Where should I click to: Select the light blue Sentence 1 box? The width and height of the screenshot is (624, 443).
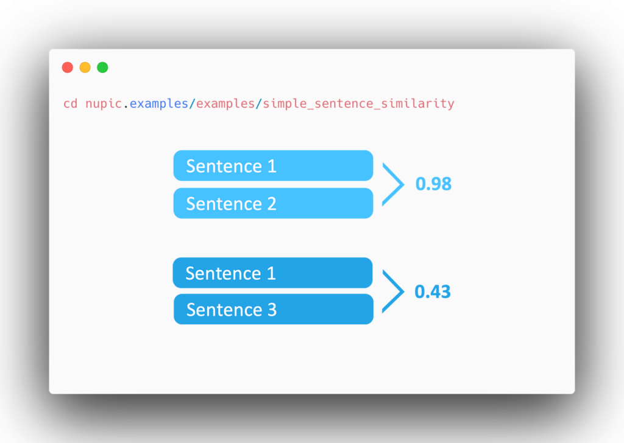click(274, 166)
